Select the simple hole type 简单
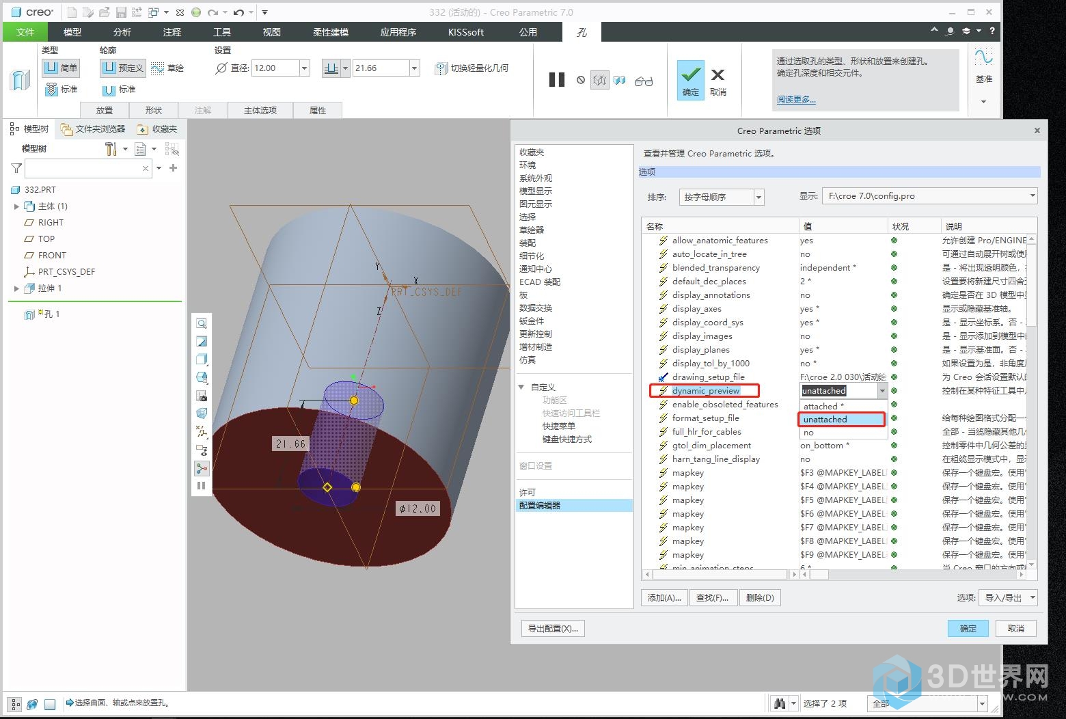This screenshot has height=719, width=1066. click(61, 68)
